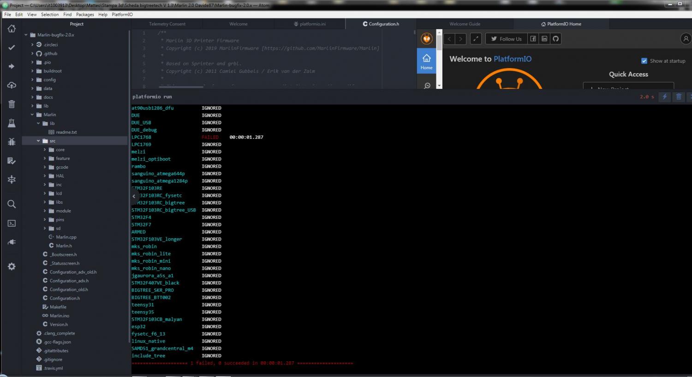Open the Serial Monitor plug icon
692x377 pixels.
click(12, 242)
